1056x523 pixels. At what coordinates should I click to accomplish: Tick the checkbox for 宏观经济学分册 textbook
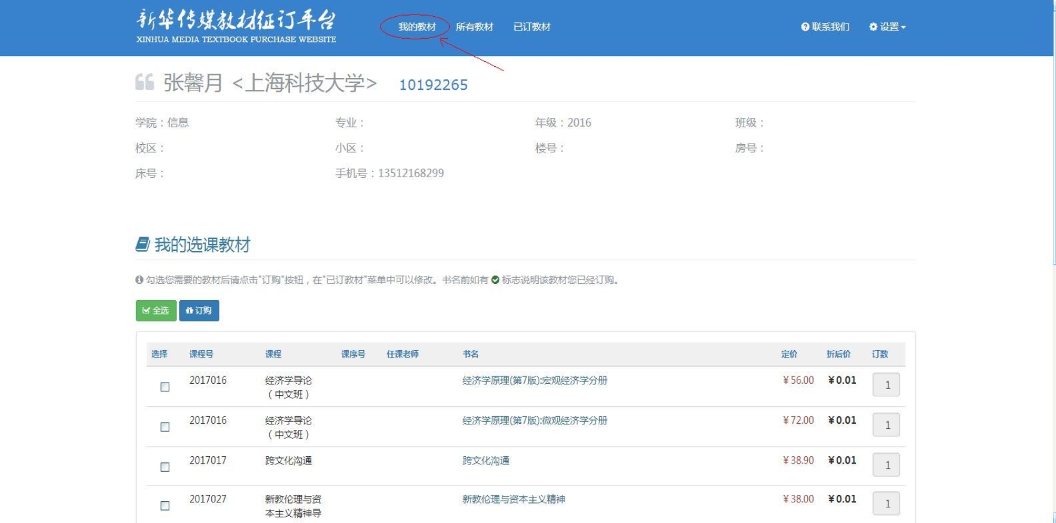(x=165, y=387)
